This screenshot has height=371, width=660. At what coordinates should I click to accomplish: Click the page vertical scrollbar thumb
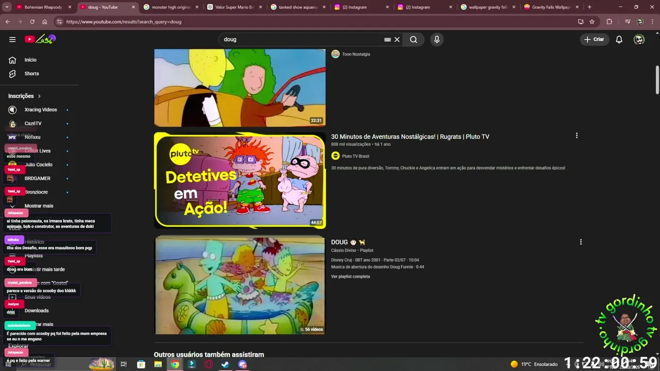[657, 80]
